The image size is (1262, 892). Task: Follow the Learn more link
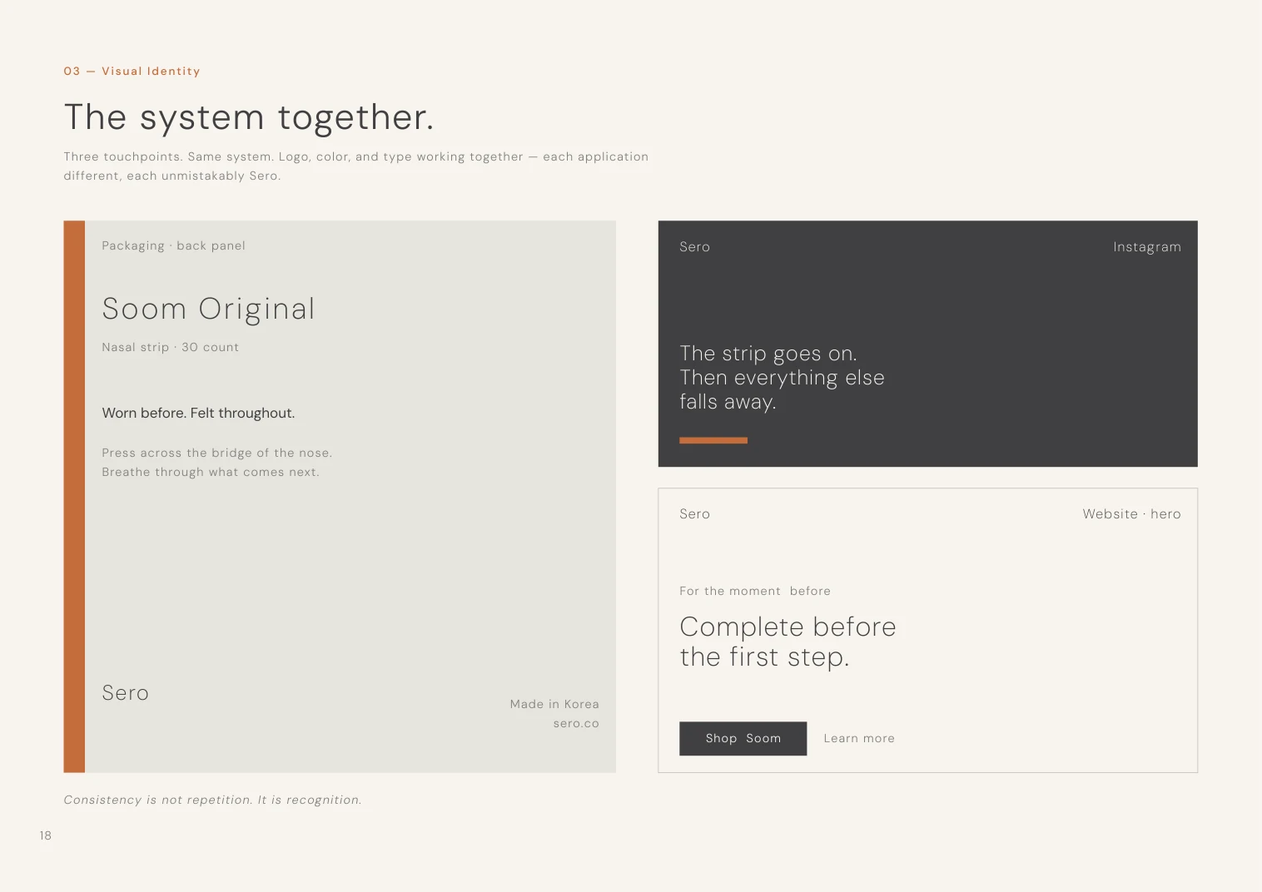pyautogui.click(x=859, y=738)
